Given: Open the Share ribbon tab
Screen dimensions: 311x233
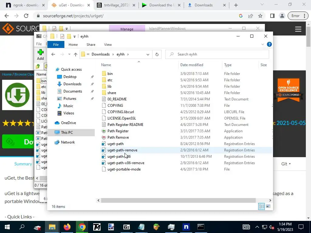Looking at the screenshot, I should 91,45.
